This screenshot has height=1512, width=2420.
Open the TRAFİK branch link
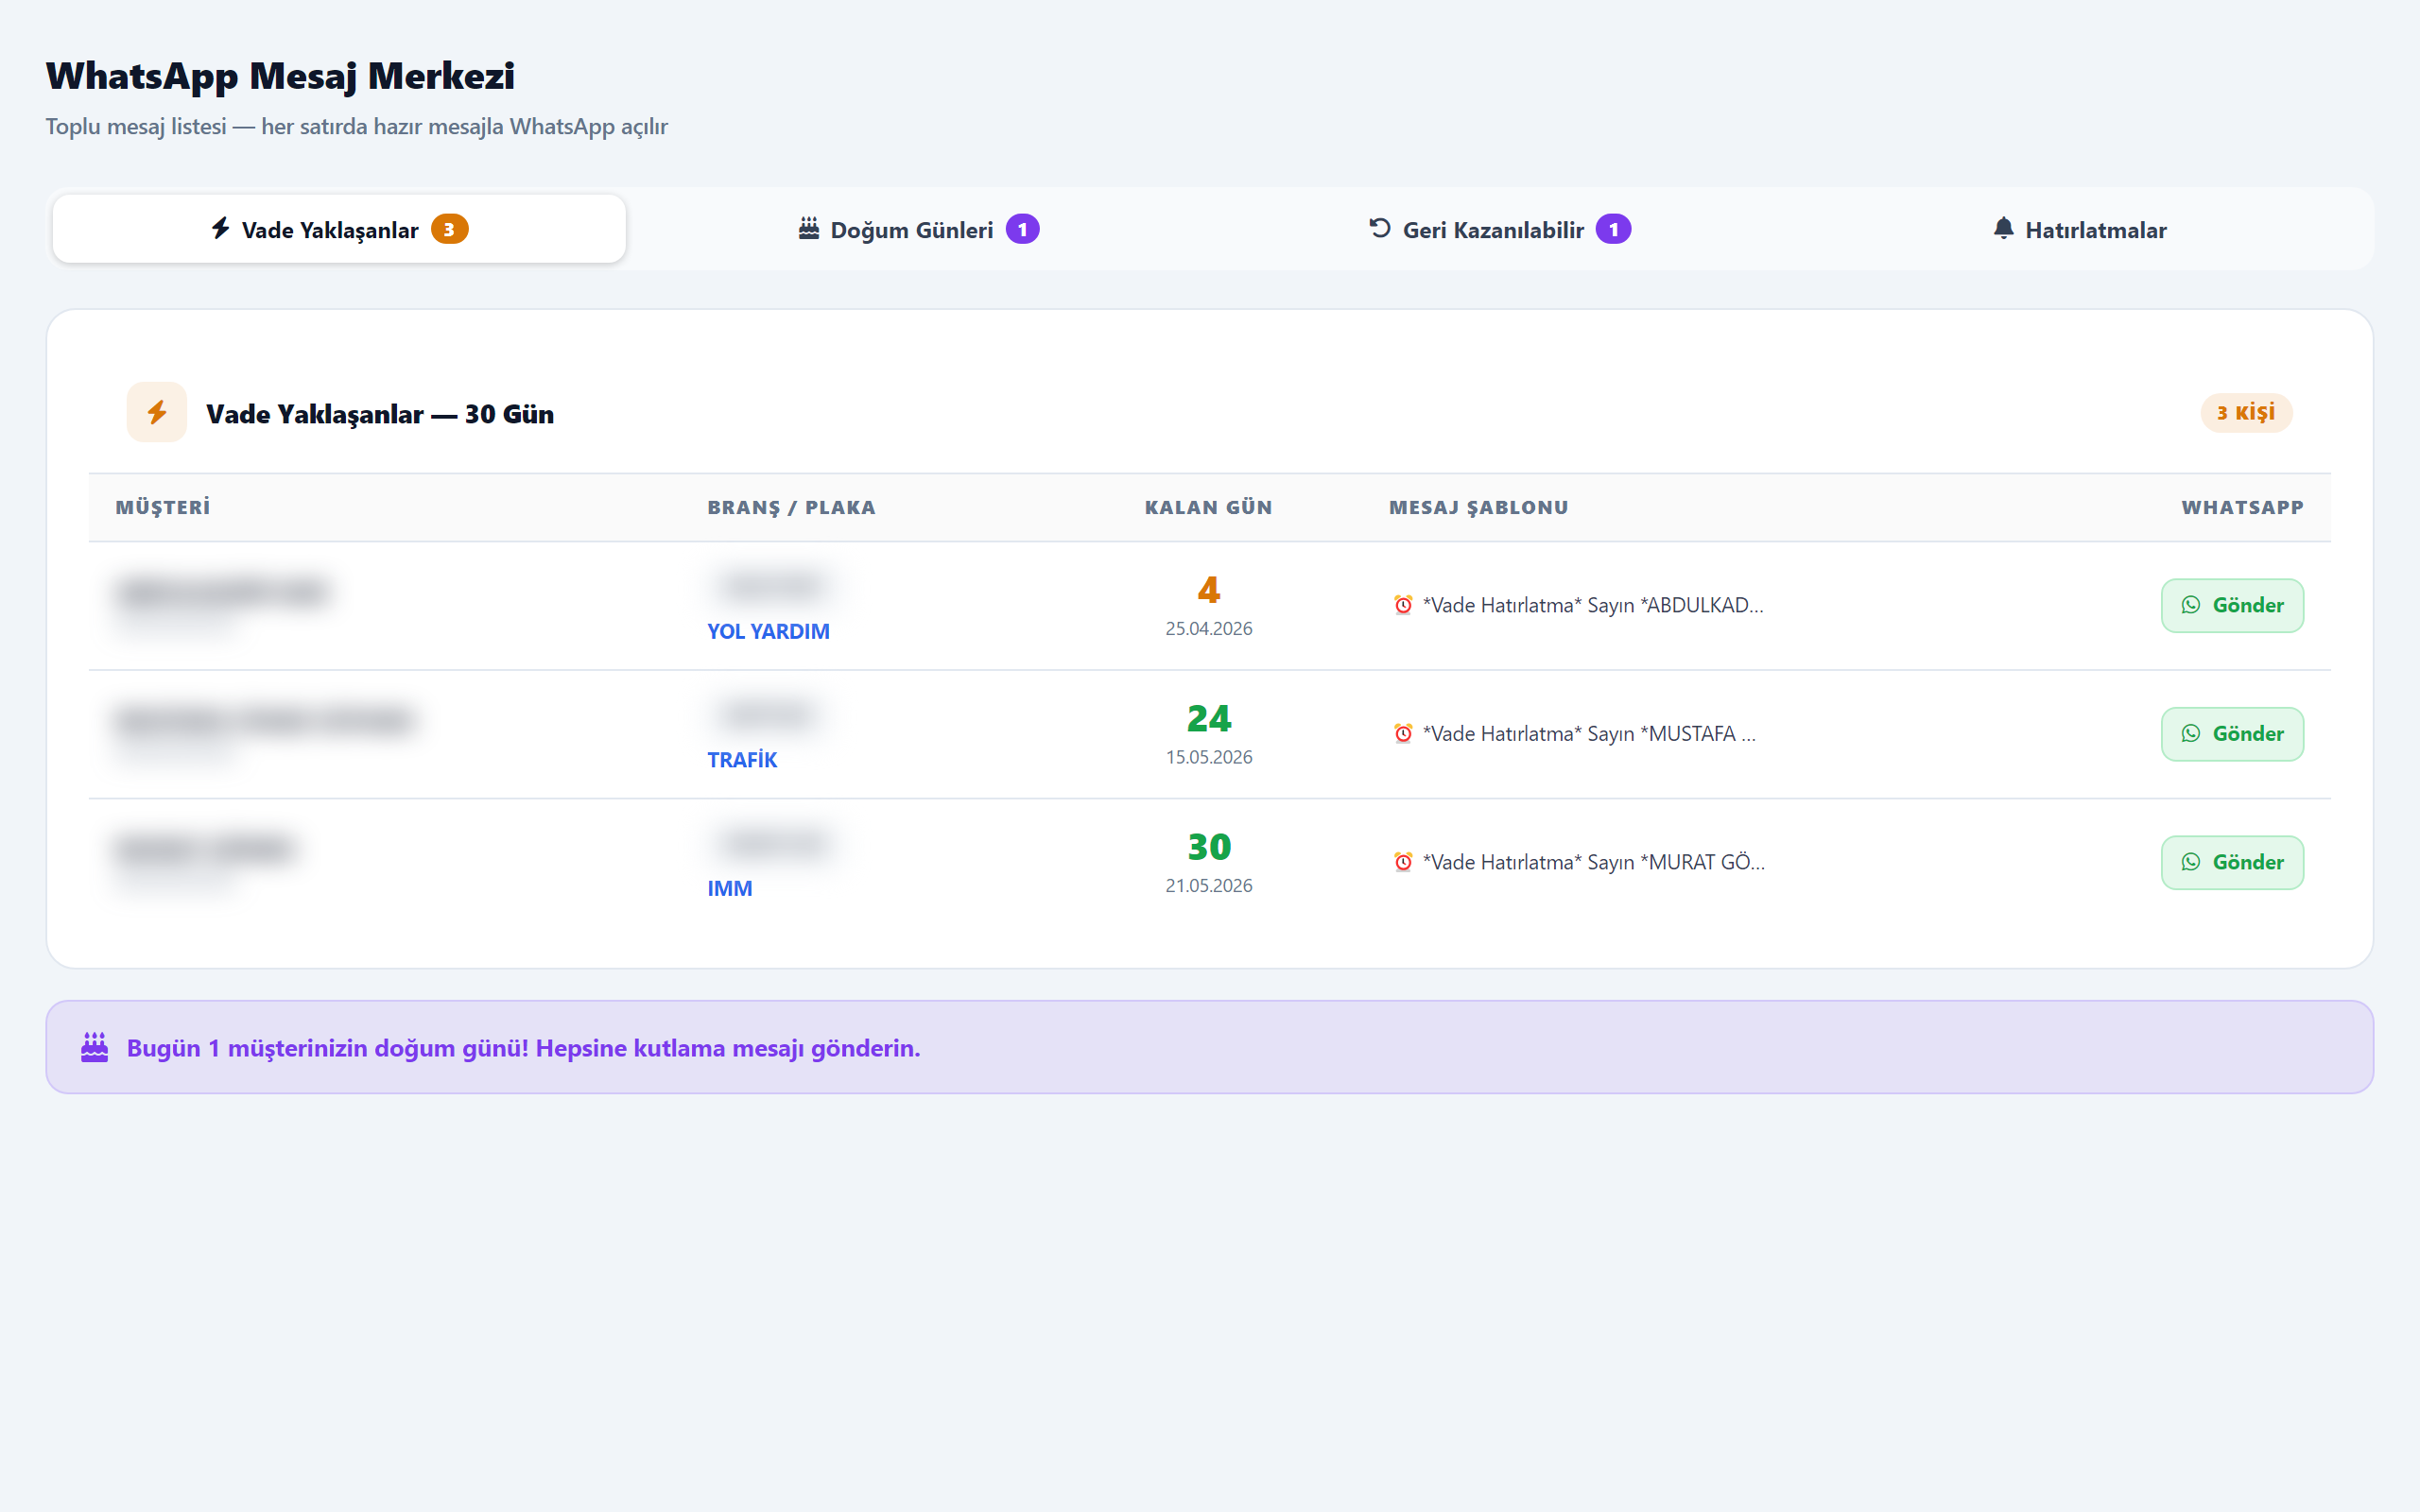(742, 760)
